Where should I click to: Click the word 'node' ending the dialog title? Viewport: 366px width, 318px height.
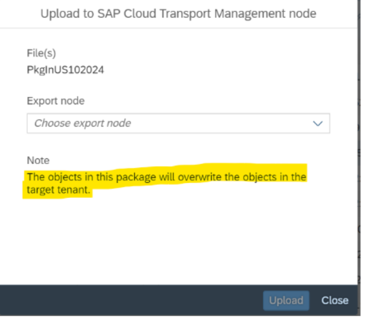coord(303,13)
